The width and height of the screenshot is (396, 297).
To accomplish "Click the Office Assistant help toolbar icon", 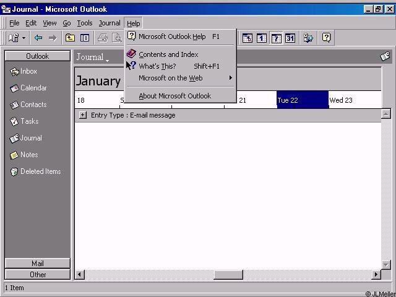I will click(x=326, y=38).
